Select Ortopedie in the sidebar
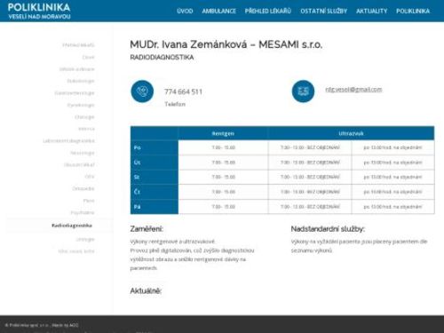Screen dimensions: 444x333 point(83,188)
